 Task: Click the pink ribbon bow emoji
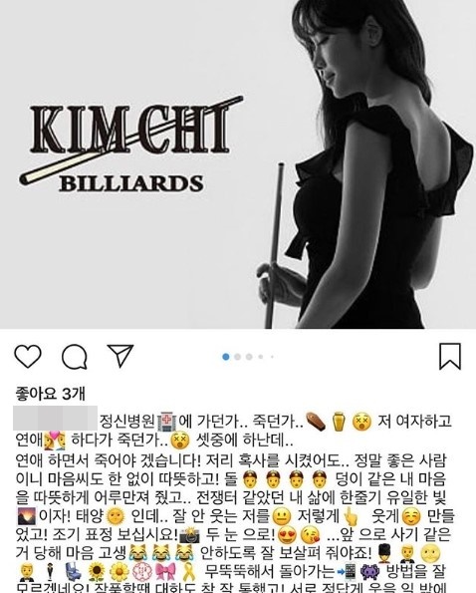165,573
